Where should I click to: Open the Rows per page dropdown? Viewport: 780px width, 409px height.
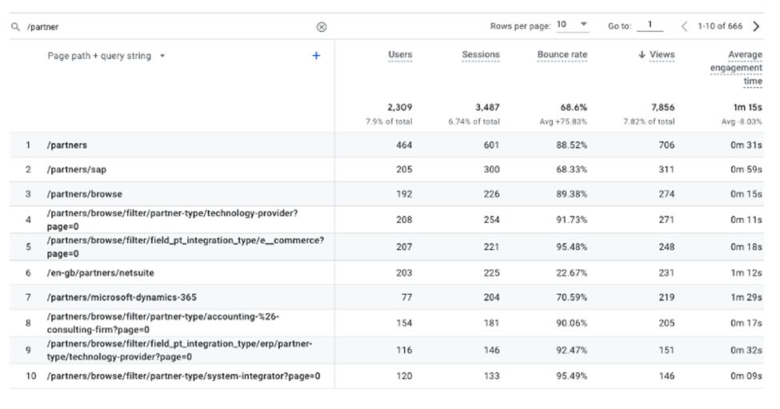coord(573,24)
